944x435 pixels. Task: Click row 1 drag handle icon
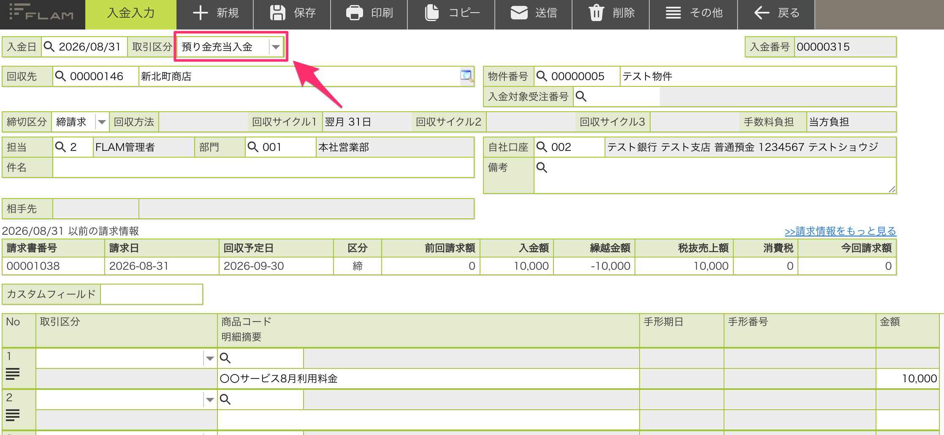[13, 373]
